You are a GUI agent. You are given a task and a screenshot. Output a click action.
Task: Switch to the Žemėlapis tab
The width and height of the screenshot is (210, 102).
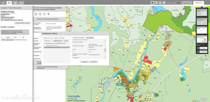[198, 3]
